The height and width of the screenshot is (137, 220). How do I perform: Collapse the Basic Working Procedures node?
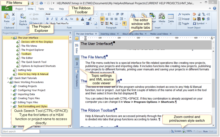point(8,82)
